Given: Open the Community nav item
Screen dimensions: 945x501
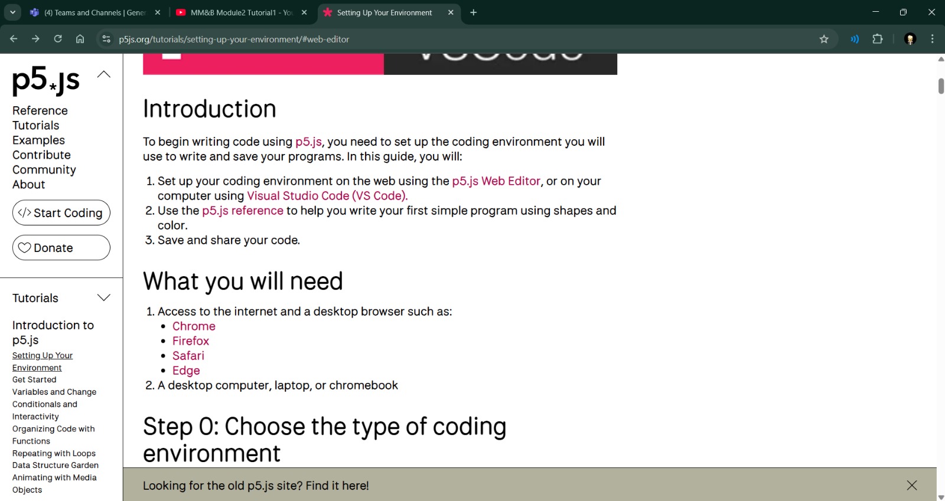Looking at the screenshot, I should (44, 169).
